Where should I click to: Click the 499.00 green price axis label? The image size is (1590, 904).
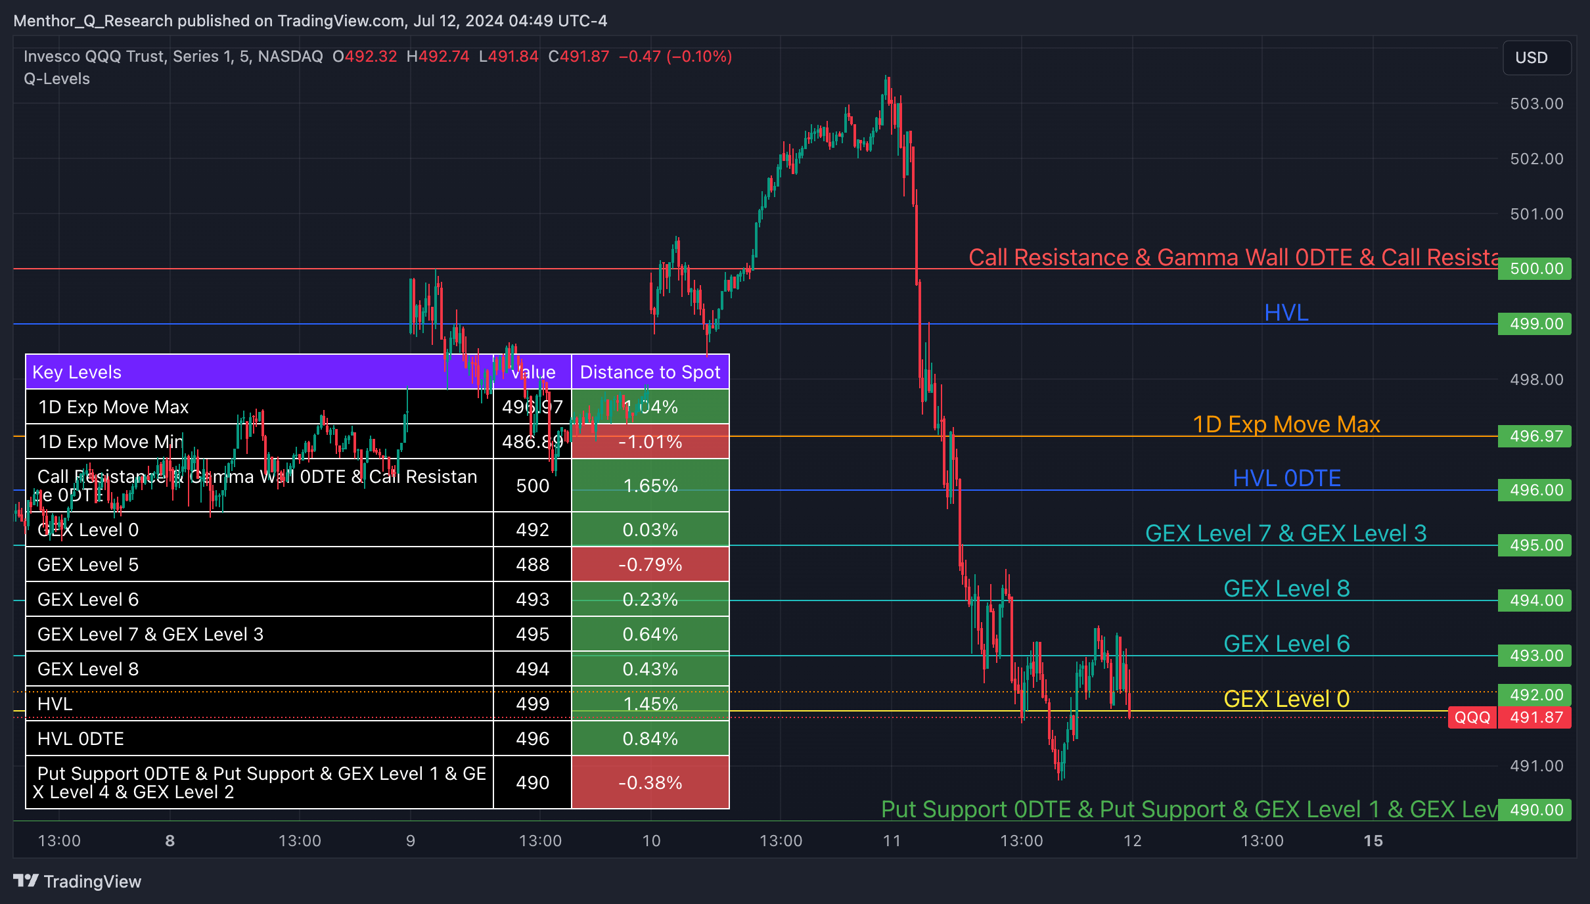coord(1535,324)
